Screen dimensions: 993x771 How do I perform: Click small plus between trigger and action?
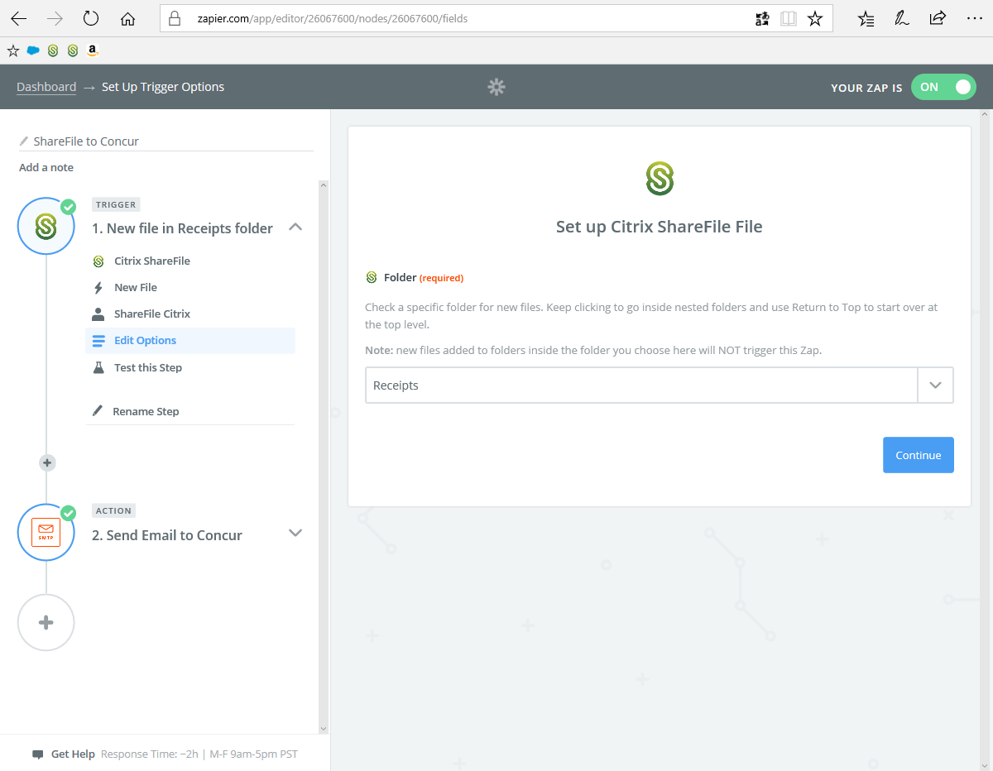47,463
